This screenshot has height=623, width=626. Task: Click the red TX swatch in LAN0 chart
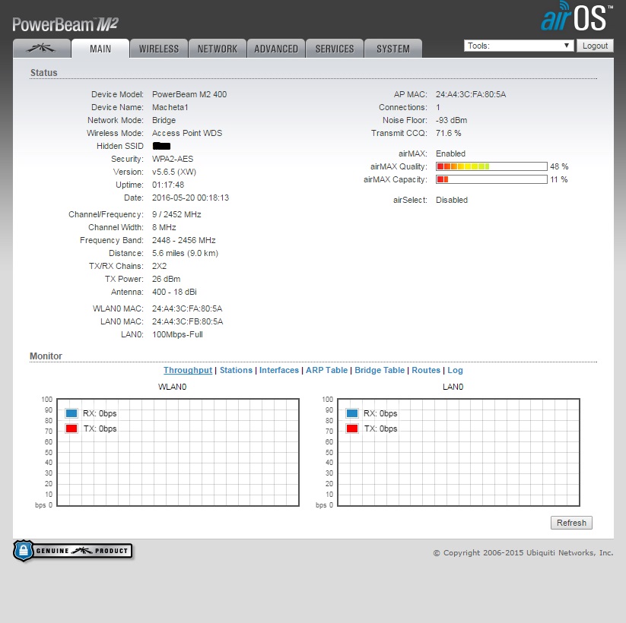click(352, 429)
